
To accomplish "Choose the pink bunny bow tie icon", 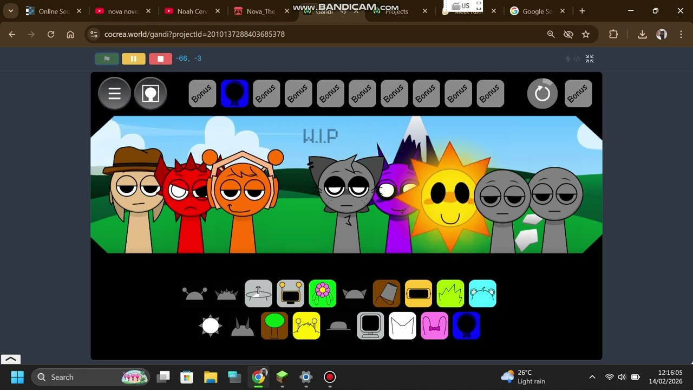I will 434,326.
